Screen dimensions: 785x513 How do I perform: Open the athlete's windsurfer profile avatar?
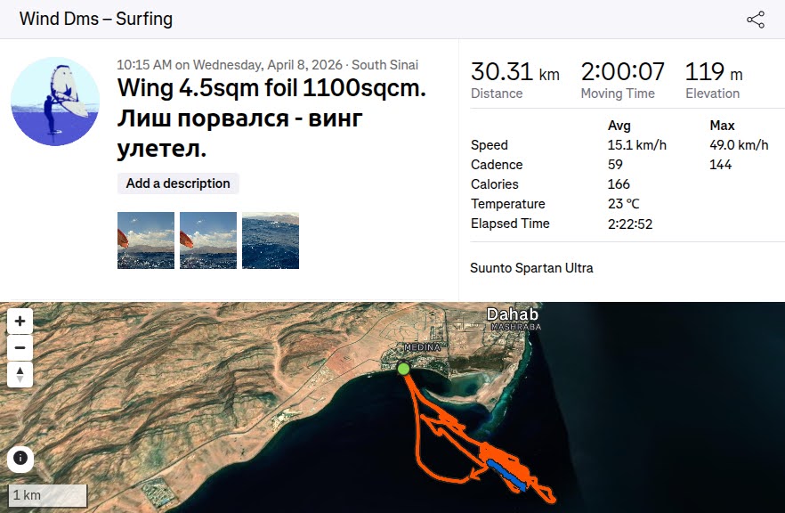pyautogui.click(x=55, y=102)
